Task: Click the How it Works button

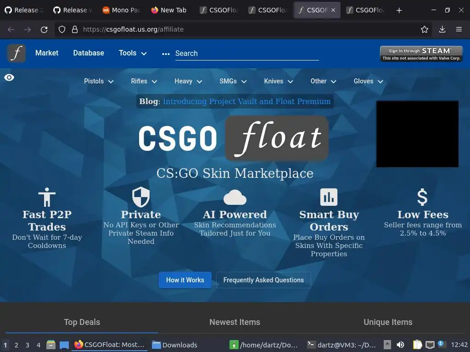Action: (x=185, y=280)
